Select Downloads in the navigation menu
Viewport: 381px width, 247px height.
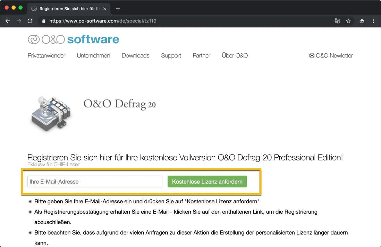135,55
